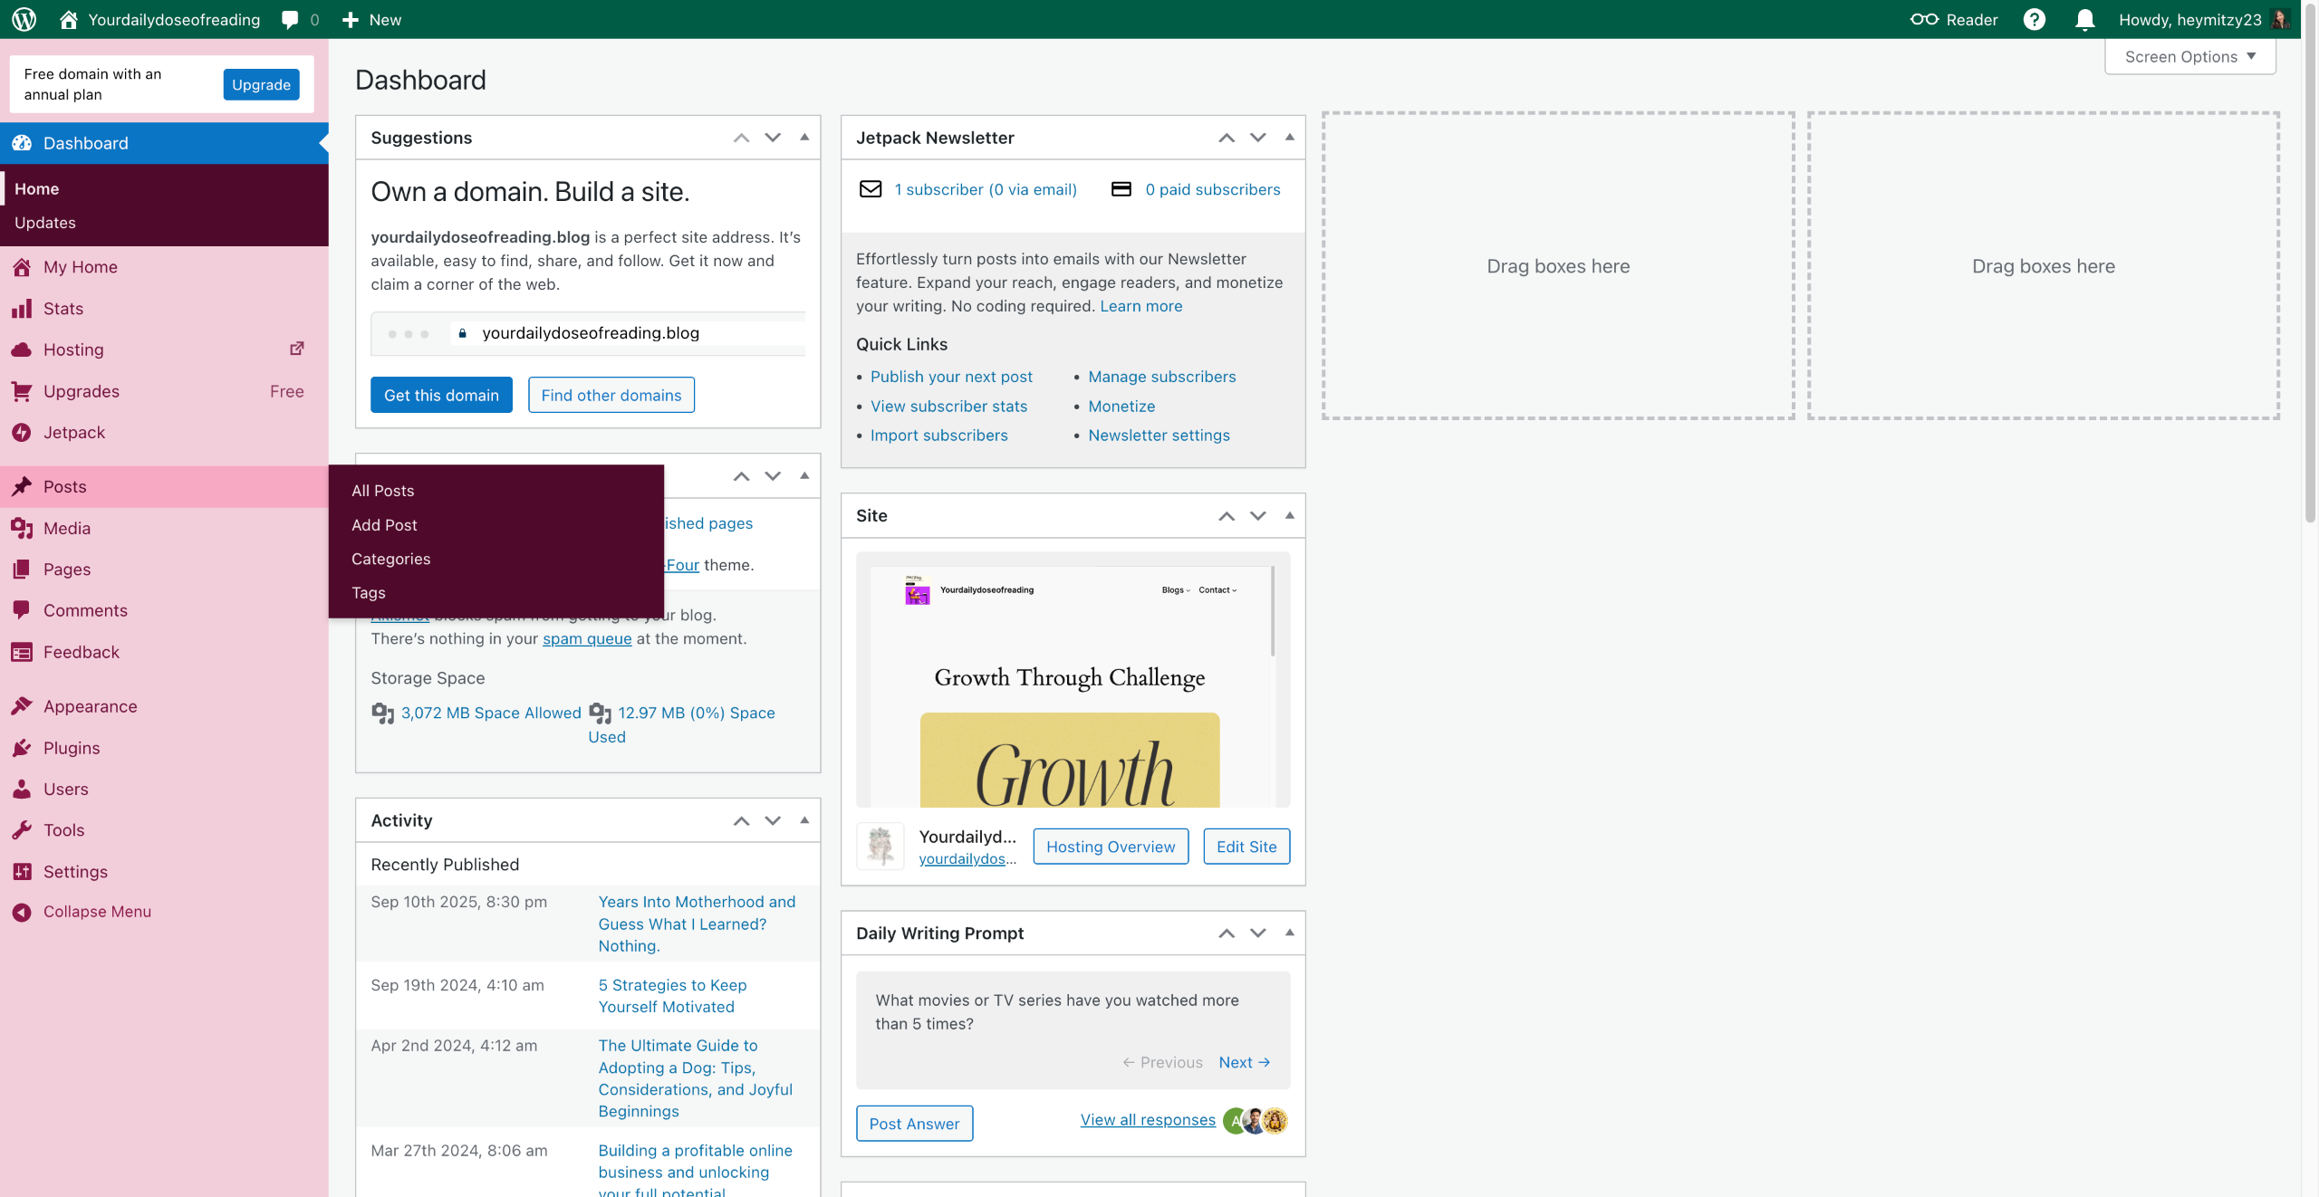The width and height of the screenshot is (2319, 1197).
Task: Click the comments bubble in top bar
Action: point(291,19)
